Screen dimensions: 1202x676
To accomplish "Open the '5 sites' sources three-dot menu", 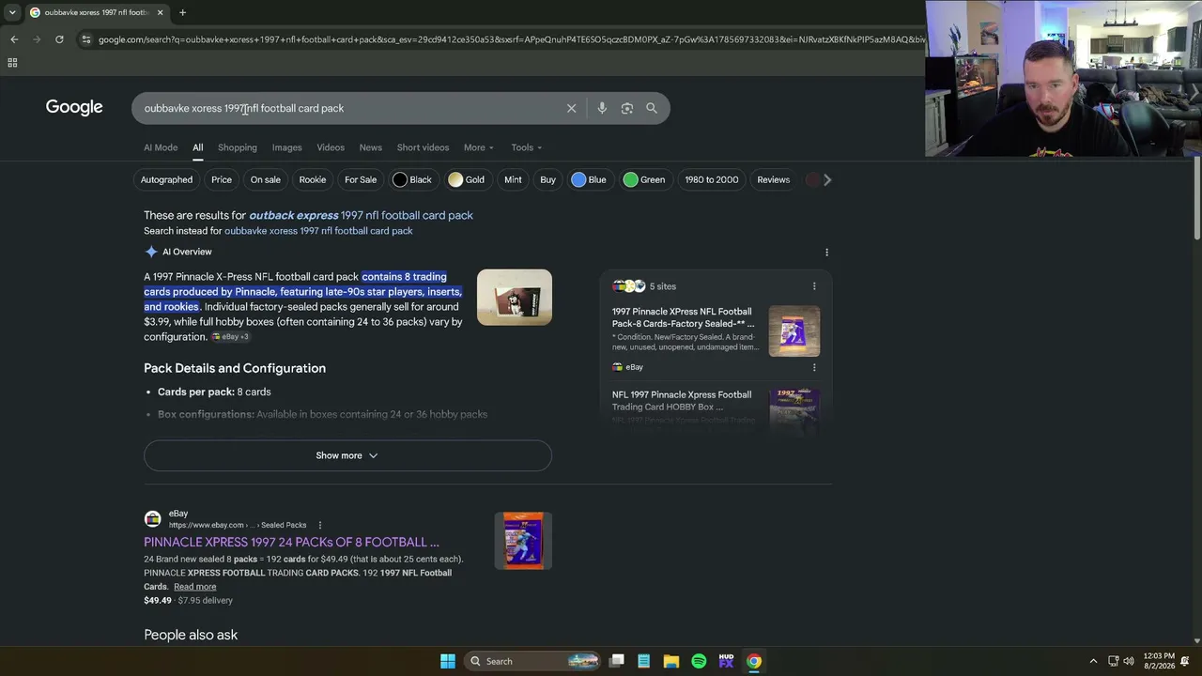I will 814,286.
